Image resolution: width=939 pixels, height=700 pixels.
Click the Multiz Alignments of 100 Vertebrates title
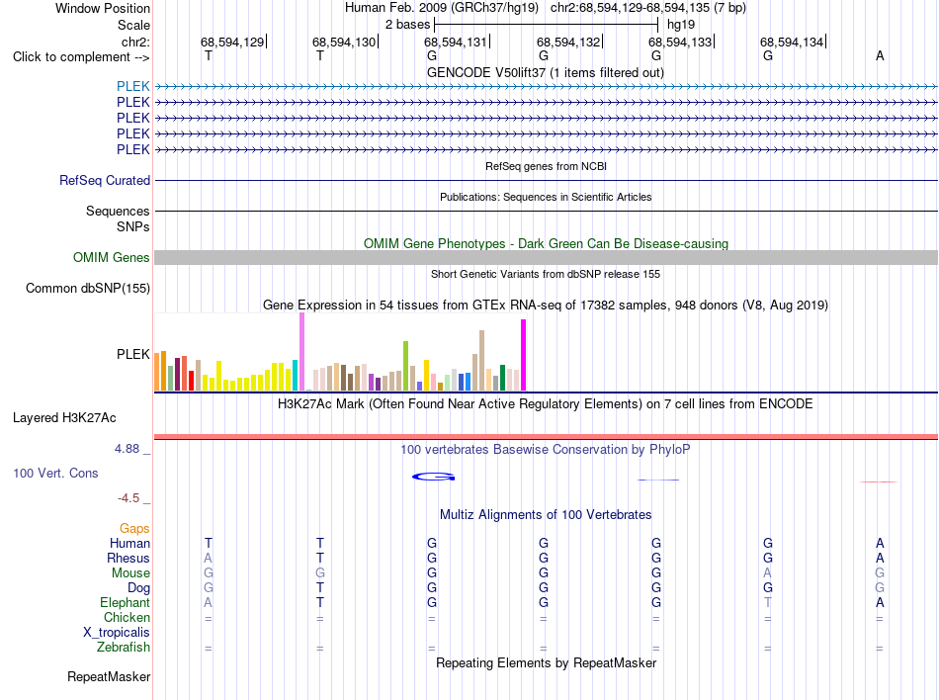(546, 515)
